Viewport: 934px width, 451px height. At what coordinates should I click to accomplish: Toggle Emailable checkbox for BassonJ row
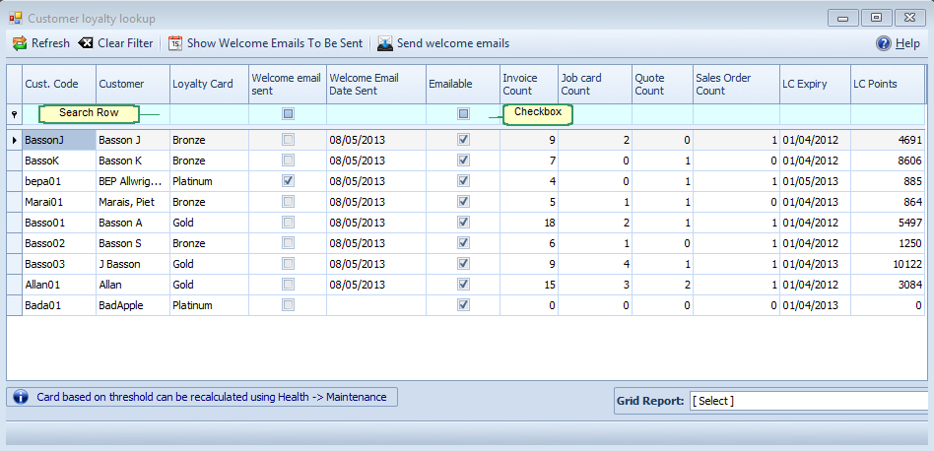(463, 140)
